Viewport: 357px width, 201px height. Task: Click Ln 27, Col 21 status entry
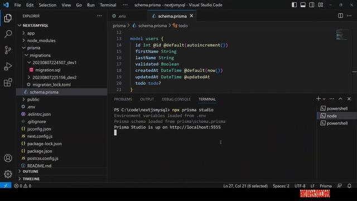point(245,186)
